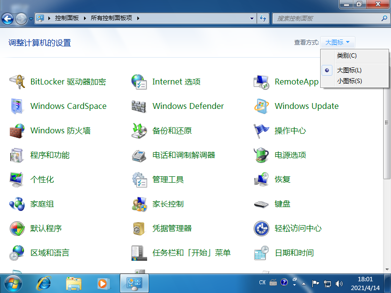The height and width of the screenshot is (293, 391).
Task: Click the vertical scrollbar down arrow
Action: click(x=387, y=269)
